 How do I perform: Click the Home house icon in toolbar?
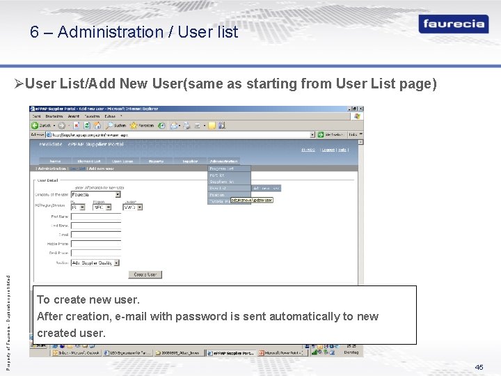point(97,125)
